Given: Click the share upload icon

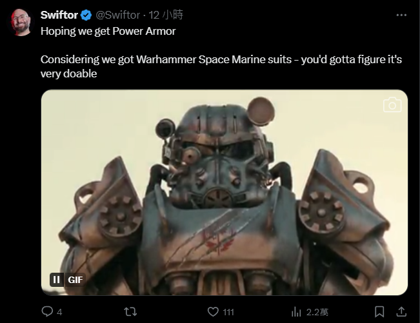Looking at the screenshot, I should click(x=401, y=312).
